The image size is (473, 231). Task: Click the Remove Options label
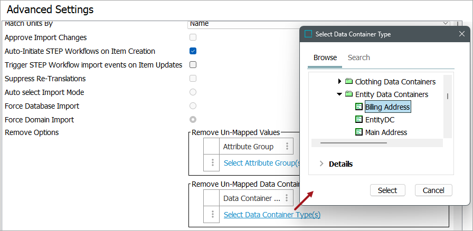coord(32,132)
